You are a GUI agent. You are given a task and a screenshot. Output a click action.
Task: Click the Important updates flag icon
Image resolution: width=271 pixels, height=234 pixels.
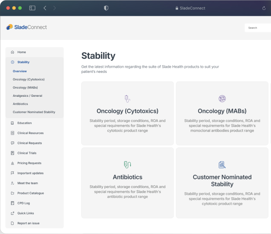click(12, 173)
